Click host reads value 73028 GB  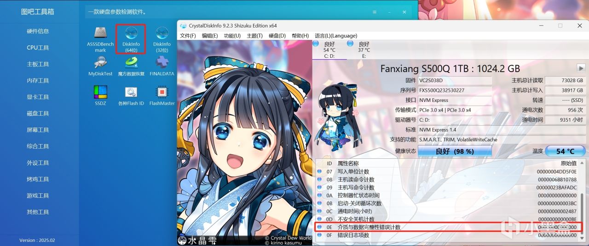coord(565,80)
